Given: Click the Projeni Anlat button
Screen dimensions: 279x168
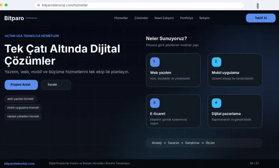Looking at the screenshot, I should click(21, 85).
